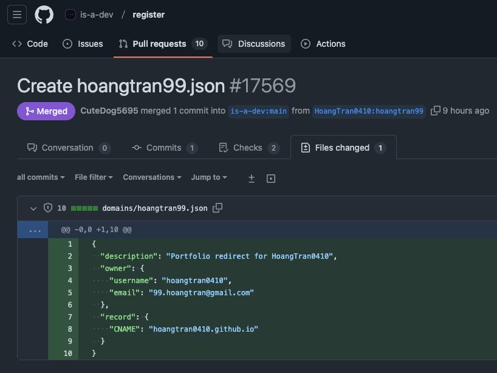Open the File filter dropdown
Image resolution: width=497 pixels, height=373 pixels.
point(94,177)
